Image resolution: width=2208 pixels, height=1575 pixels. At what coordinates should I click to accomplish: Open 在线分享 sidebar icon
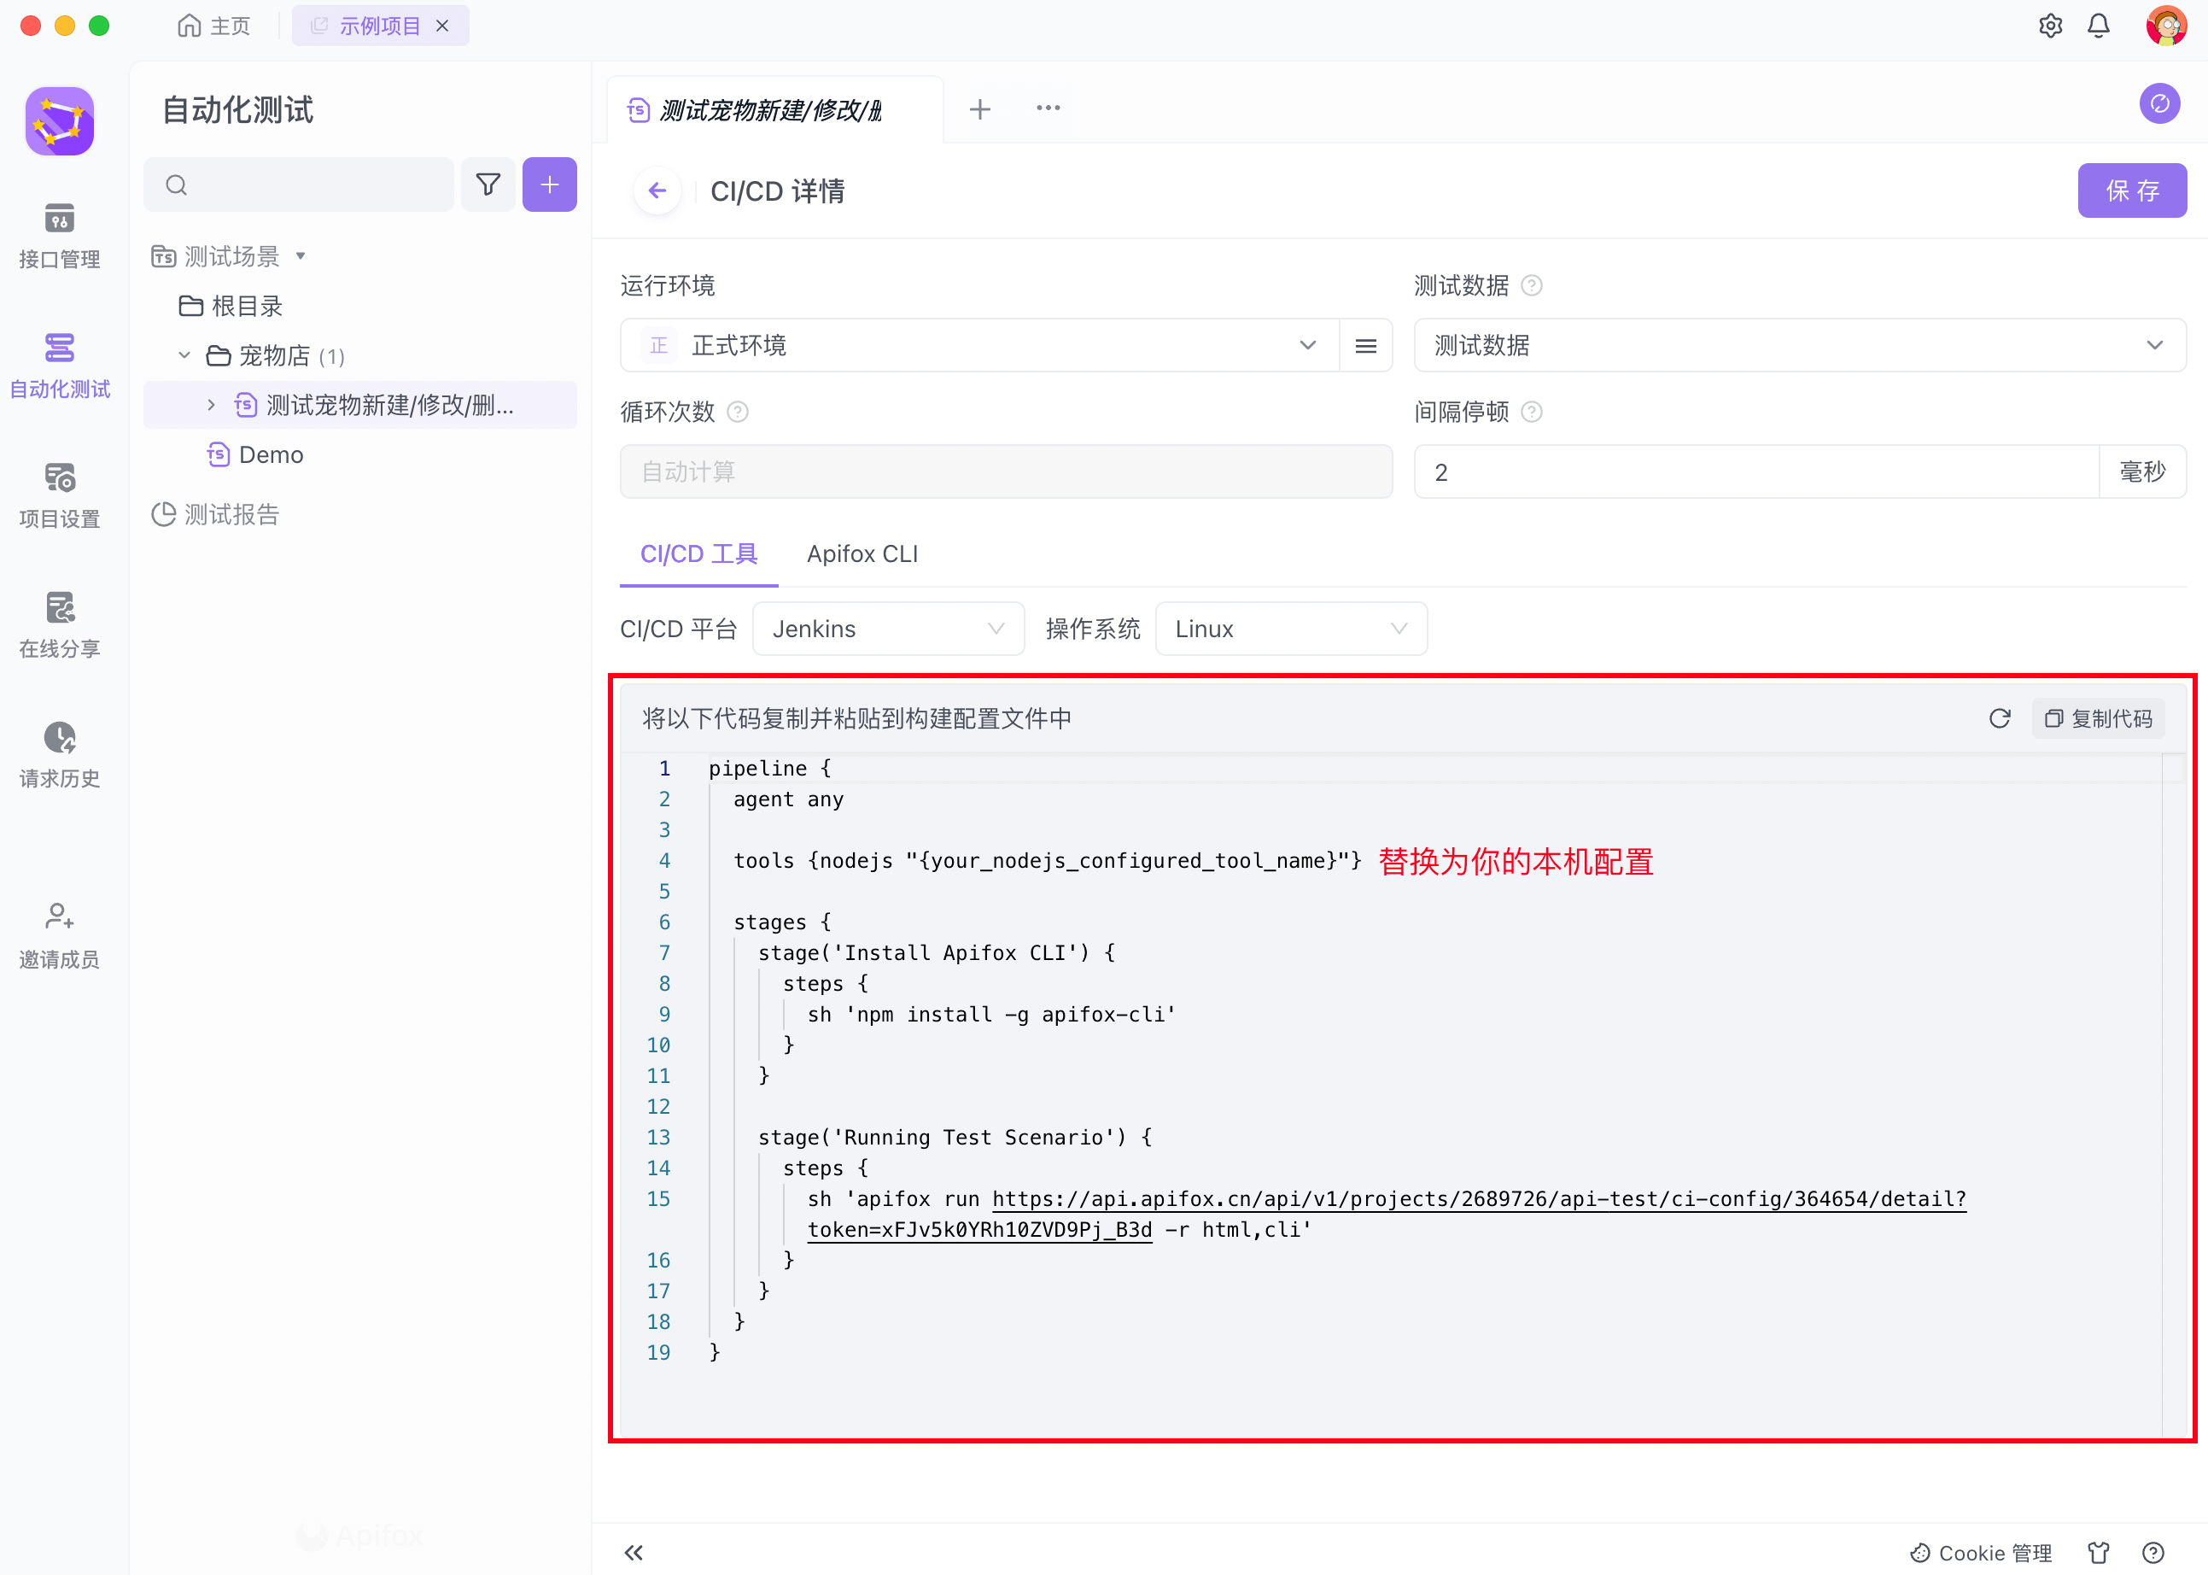pyautogui.click(x=59, y=624)
